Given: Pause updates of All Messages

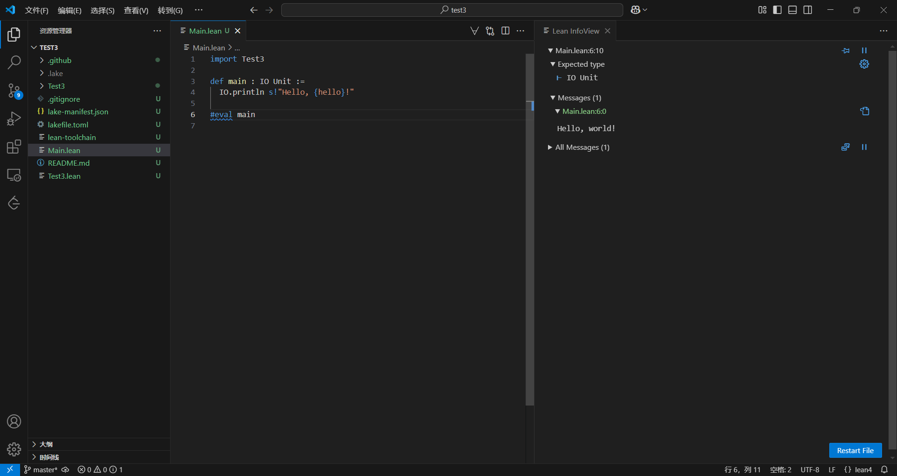Looking at the screenshot, I should pos(864,147).
